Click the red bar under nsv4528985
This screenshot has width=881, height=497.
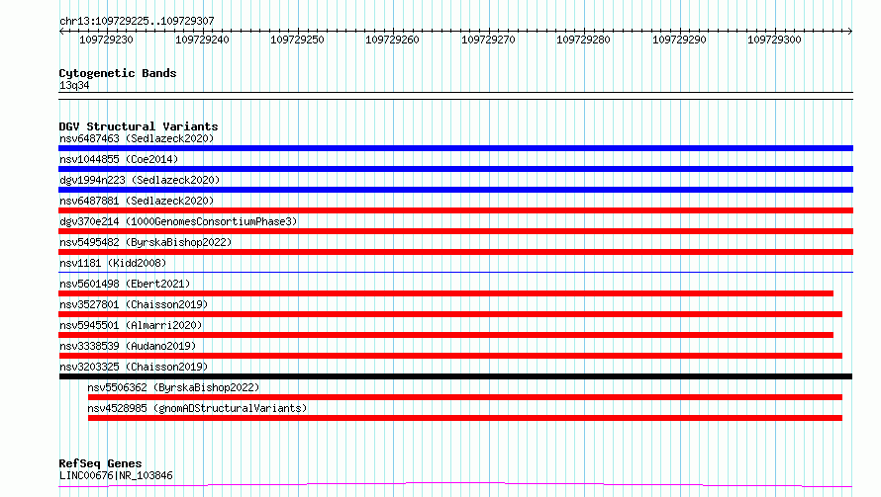[x=465, y=418]
